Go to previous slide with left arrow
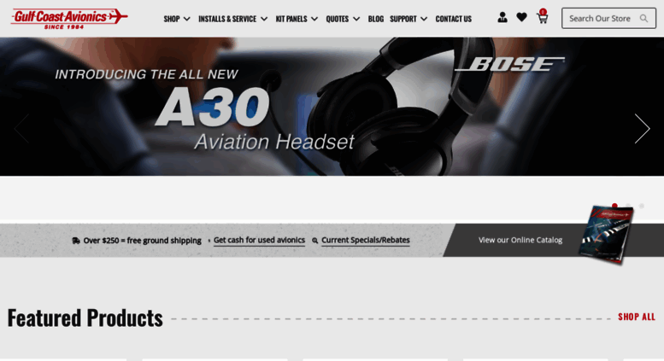Viewport: 664px width, 361px height. (21, 129)
